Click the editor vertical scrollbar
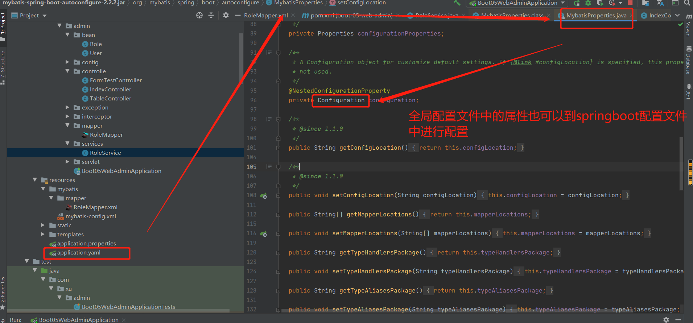Screen dimensions: 693x323 pyautogui.click(x=681, y=163)
